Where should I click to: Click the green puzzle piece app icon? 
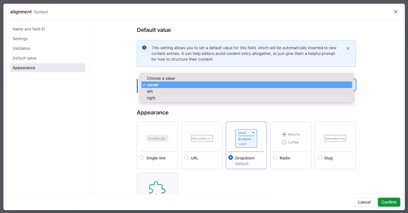tap(157, 187)
